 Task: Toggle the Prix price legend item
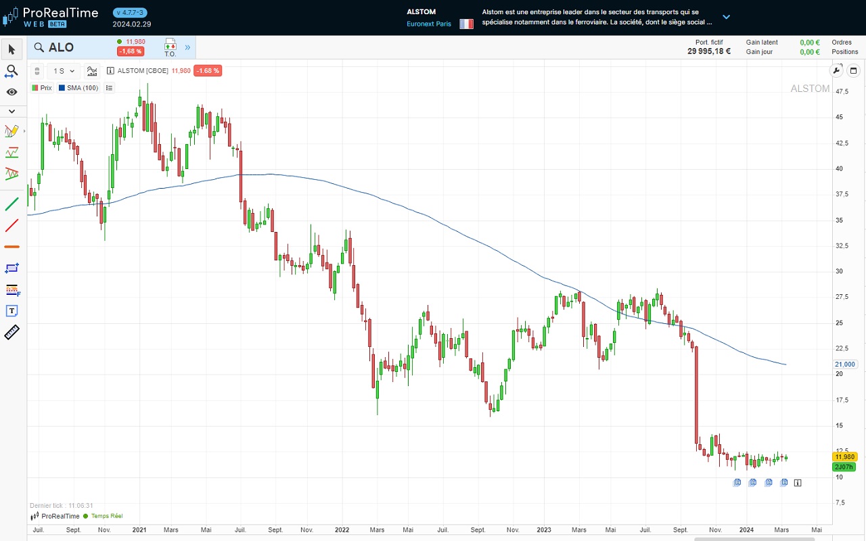pyautogui.click(x=41, y=88)
